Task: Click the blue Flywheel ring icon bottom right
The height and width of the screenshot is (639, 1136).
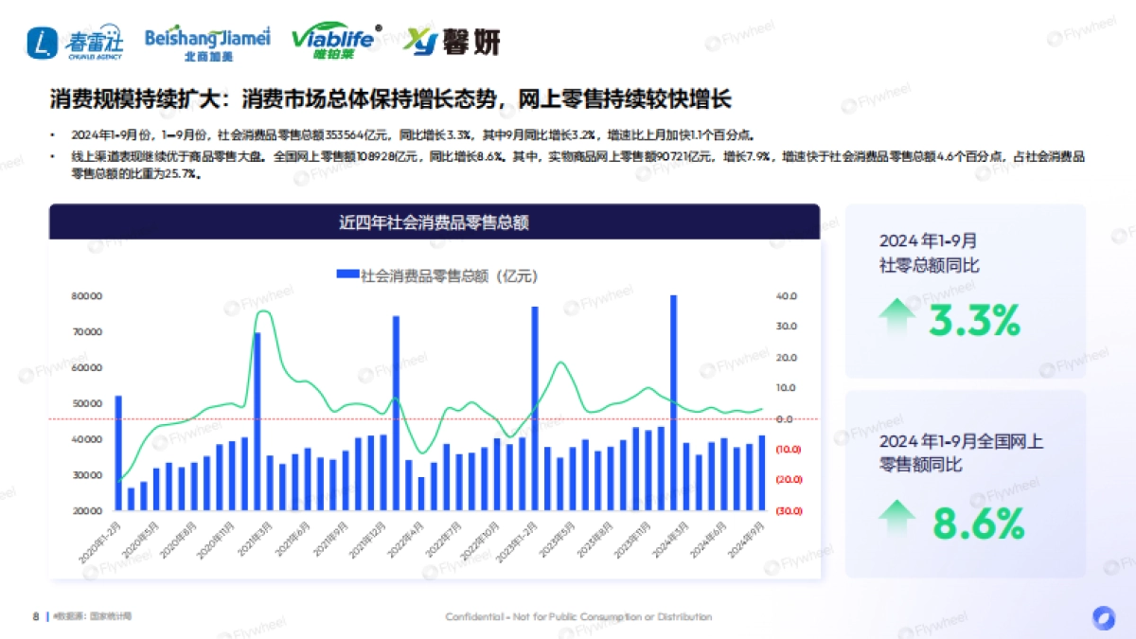Action: pos(1102,616)
